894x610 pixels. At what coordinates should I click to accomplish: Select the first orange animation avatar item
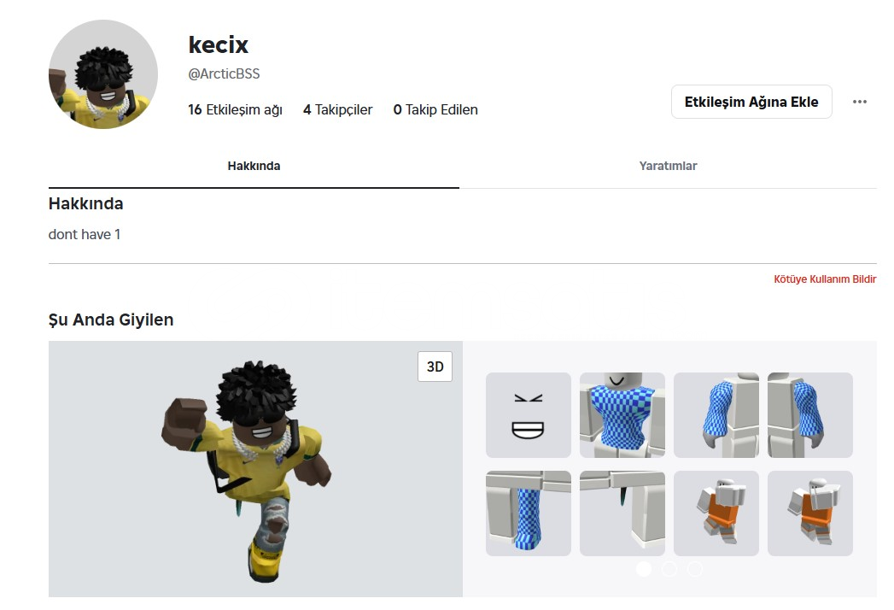tap(716, 513)
